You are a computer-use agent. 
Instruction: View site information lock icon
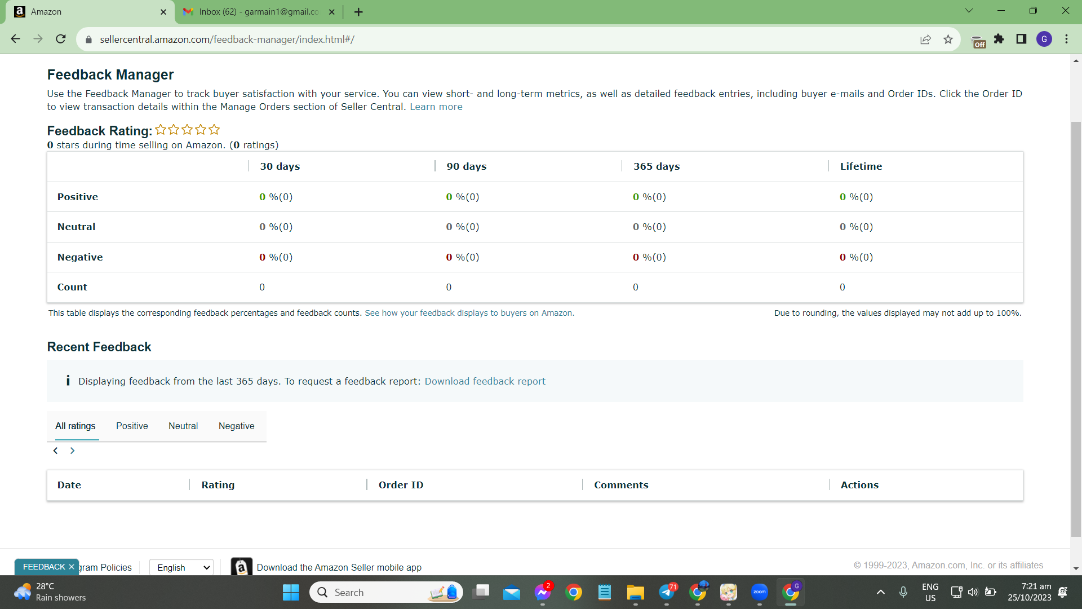click(x=88, y=39)
